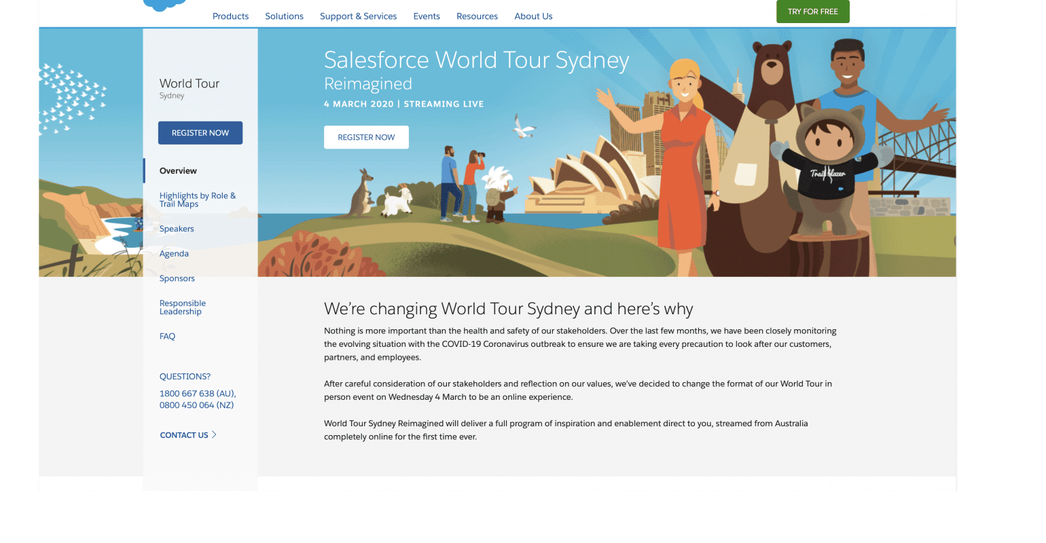Screen dimensions: 1046x543
Task: Open the FAQ page
Action: point(167,337)
